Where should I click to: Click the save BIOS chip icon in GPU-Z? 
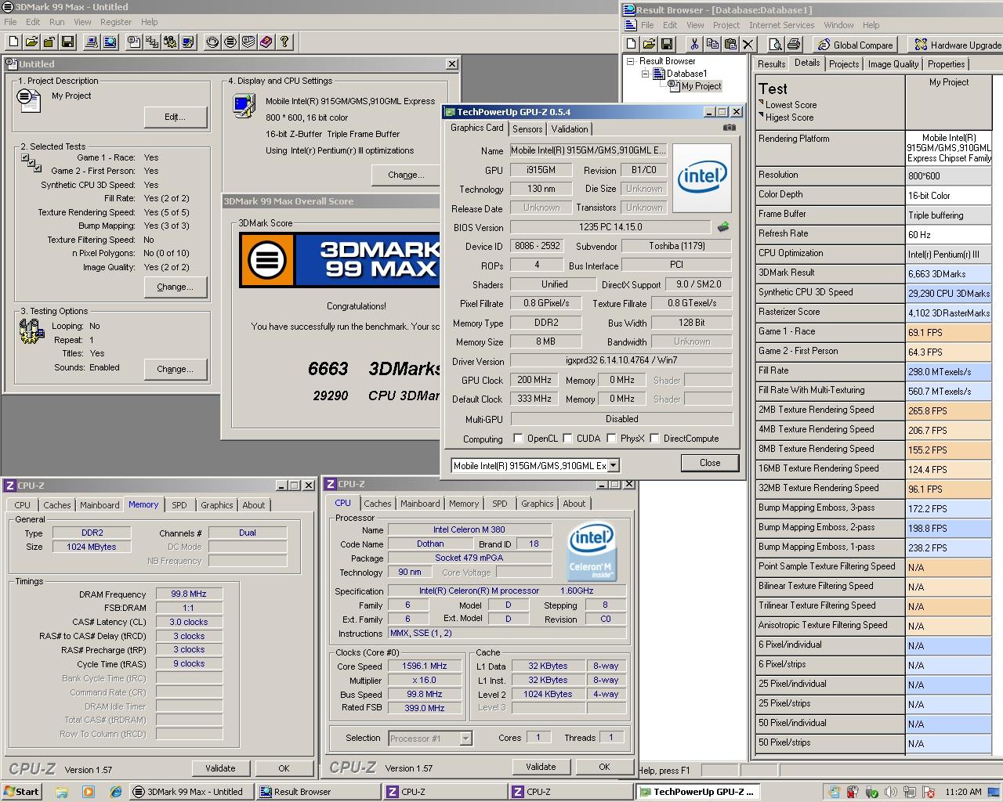click(722, 227)
